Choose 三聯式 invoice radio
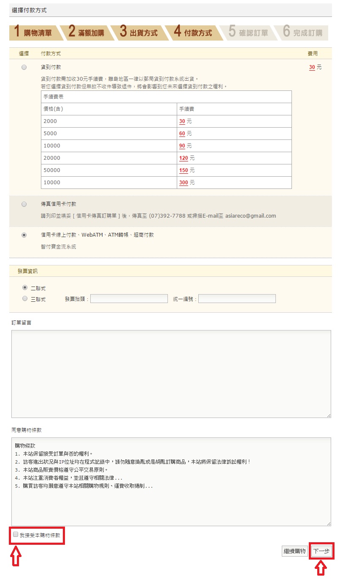 click(25, 298)
